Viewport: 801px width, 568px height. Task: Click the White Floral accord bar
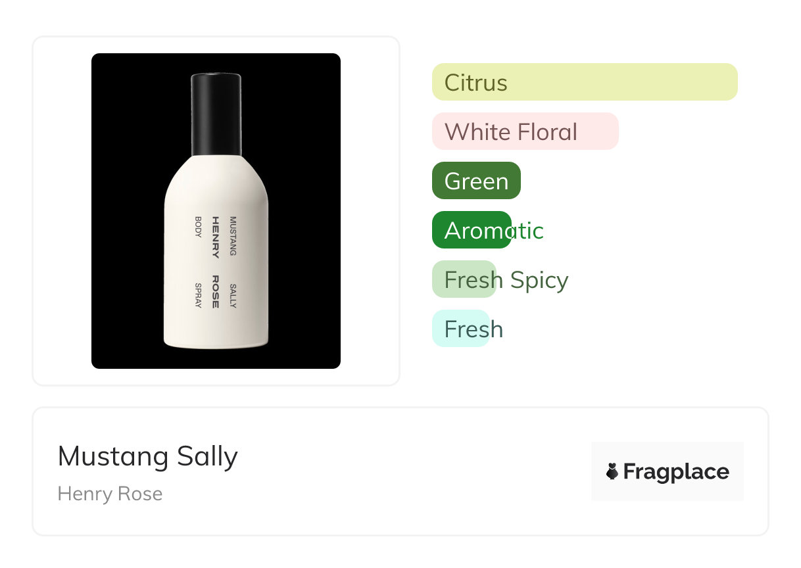[525, 131]
